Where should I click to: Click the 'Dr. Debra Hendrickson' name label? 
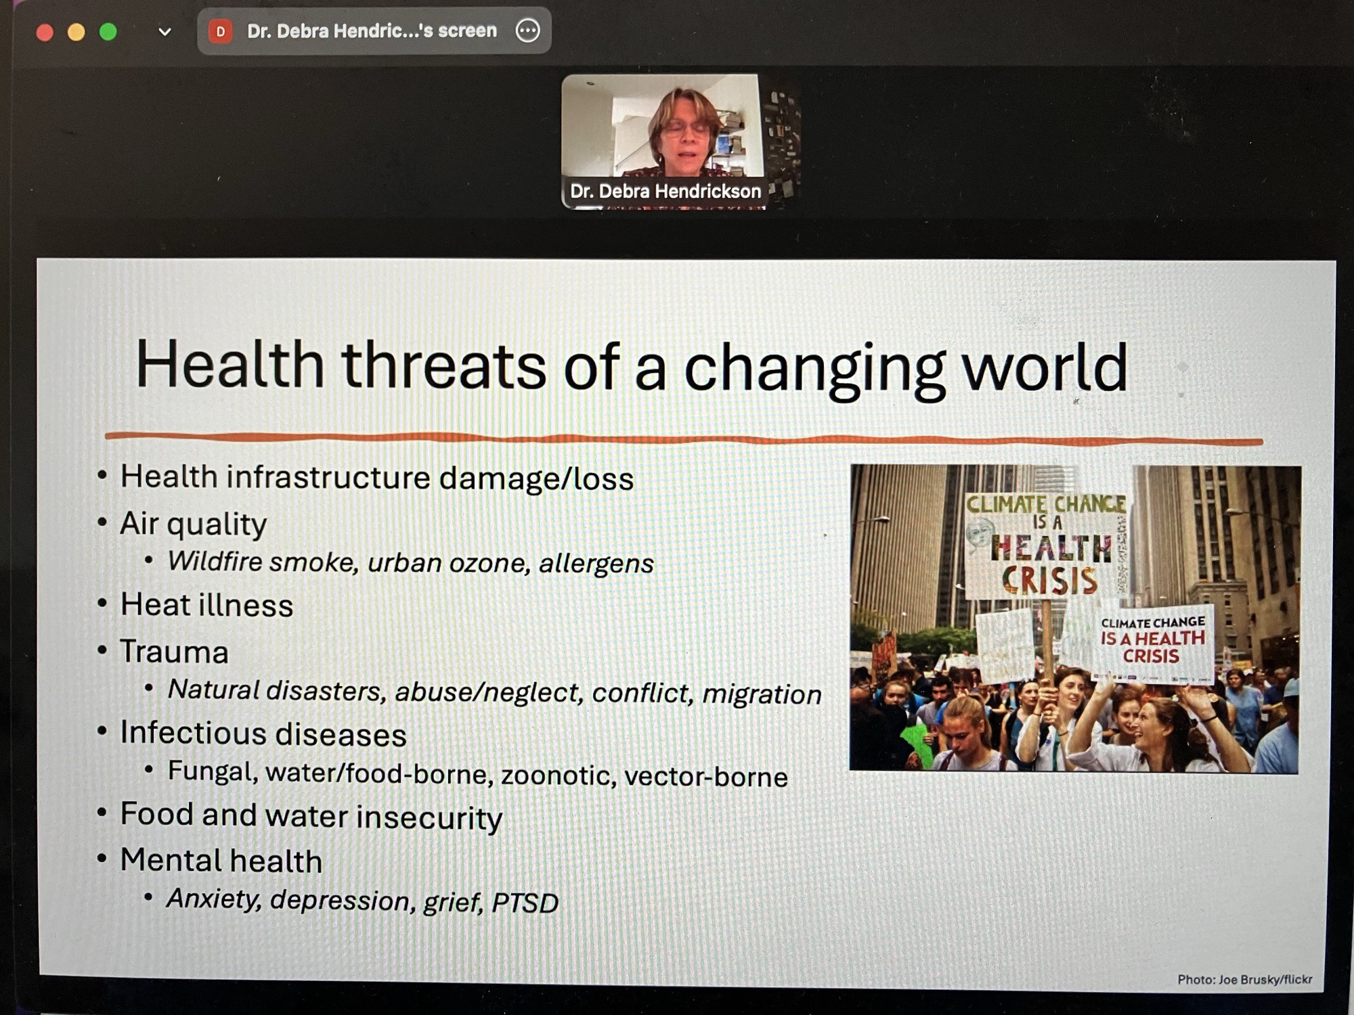click(665, 191)
